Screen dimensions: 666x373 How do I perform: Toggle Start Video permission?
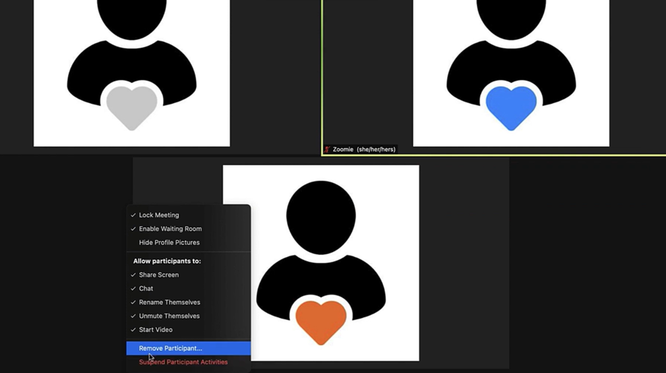[156, 330]
